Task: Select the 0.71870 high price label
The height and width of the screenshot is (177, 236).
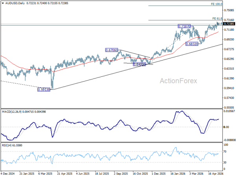Action: 184,26
